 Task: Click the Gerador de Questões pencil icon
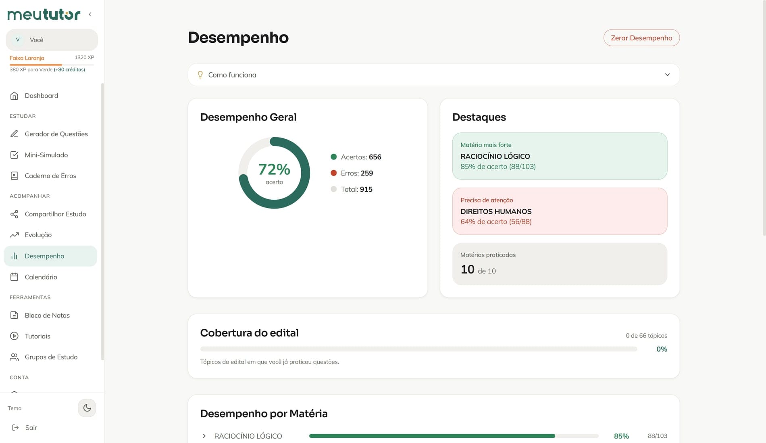tap(14, 134)
